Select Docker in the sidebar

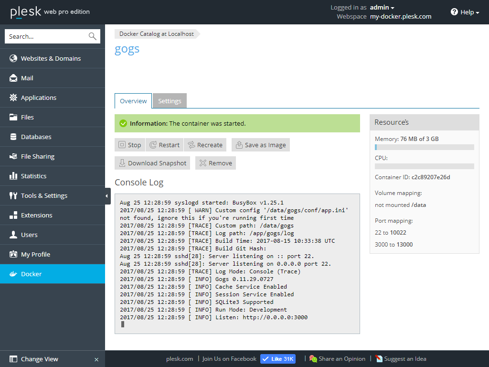coord(53,274)
